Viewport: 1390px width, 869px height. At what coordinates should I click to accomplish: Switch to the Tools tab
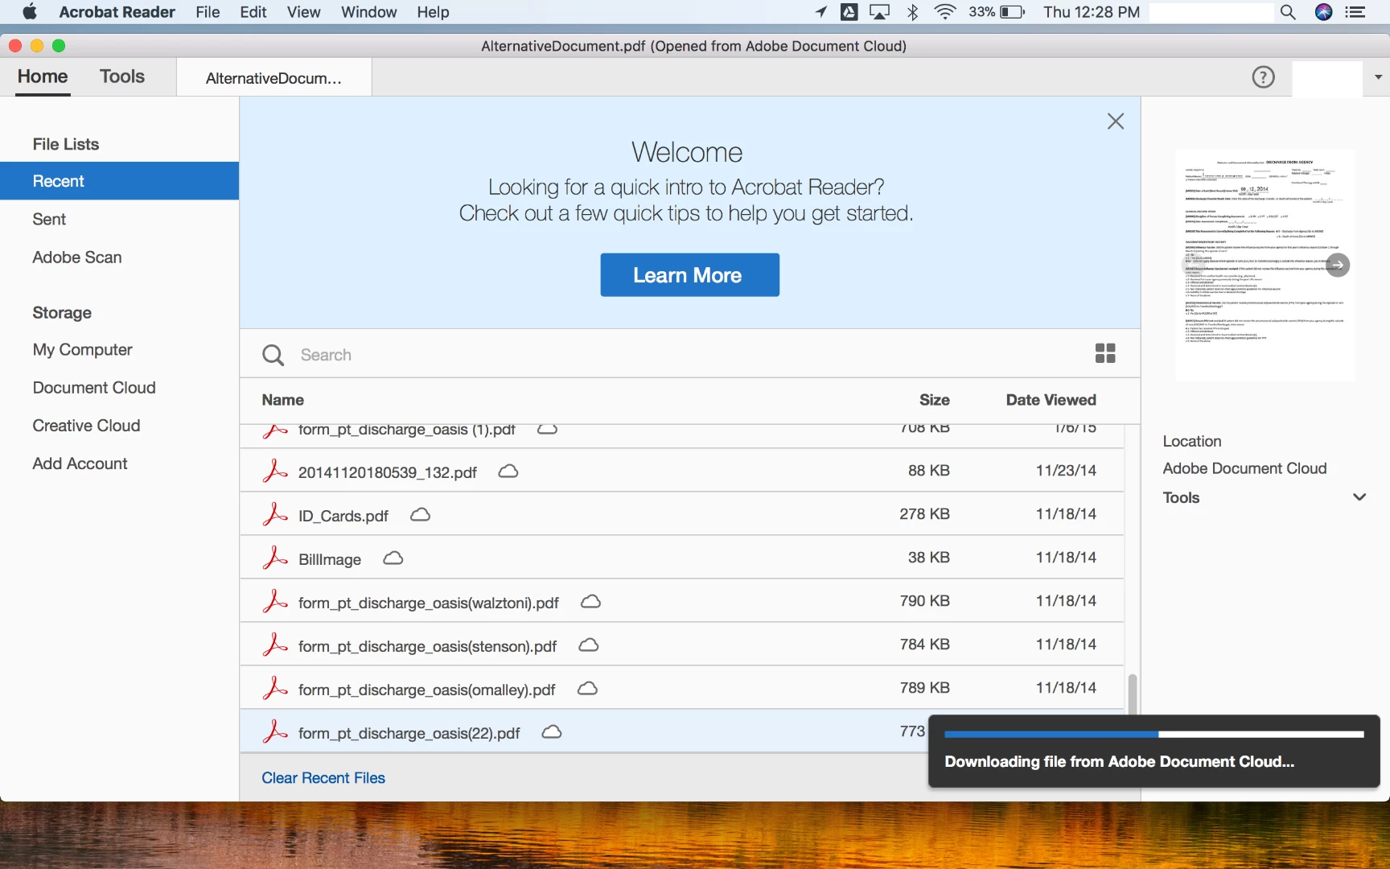pos(122,76)
